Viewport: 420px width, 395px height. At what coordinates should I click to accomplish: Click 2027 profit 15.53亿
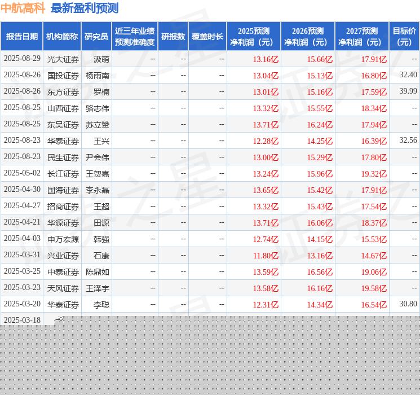pyautogui.click(x=374, y=239)
